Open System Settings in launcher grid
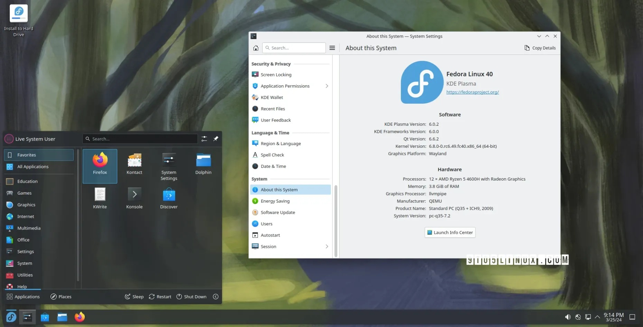Viewport: 643px width, 327px height. pos(169,166)
